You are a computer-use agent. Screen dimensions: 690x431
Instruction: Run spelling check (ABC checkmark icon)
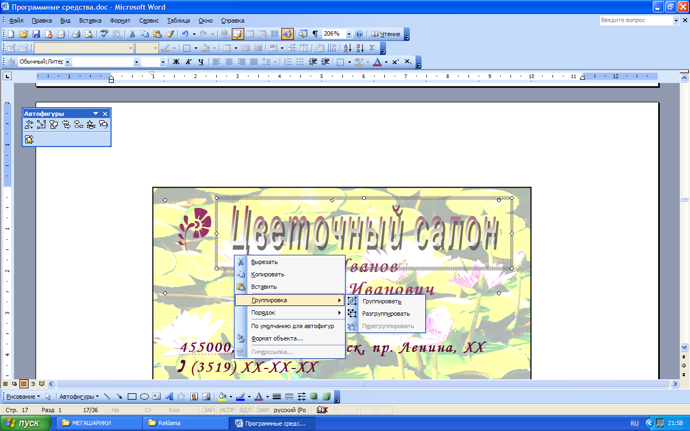(105, 34)
